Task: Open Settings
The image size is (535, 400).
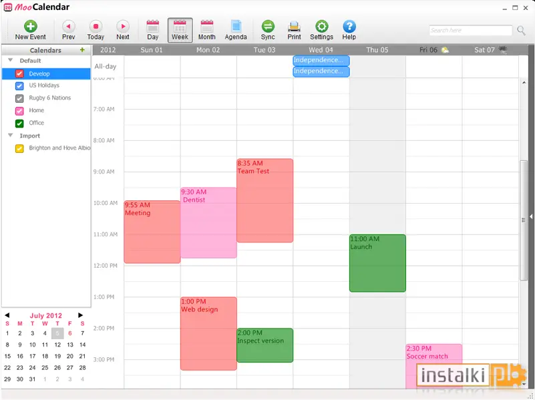Action: tap(321, 30)
